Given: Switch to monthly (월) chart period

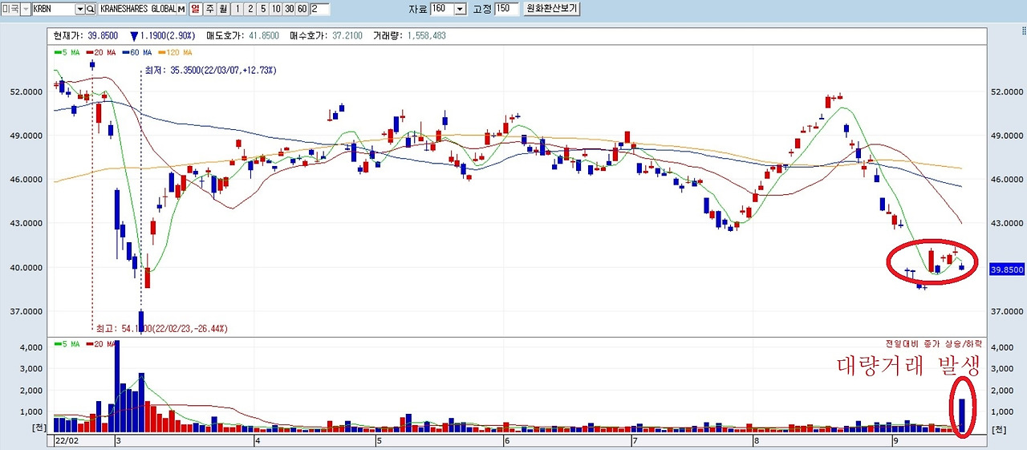Looking at the screenshot, I should [x=224, y=9].
